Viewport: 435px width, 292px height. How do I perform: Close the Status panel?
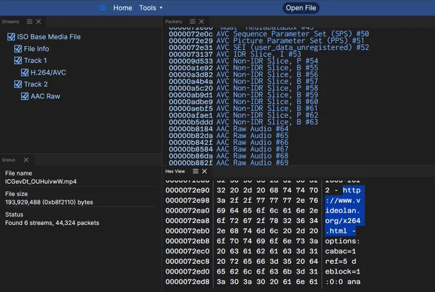[26, 160]
